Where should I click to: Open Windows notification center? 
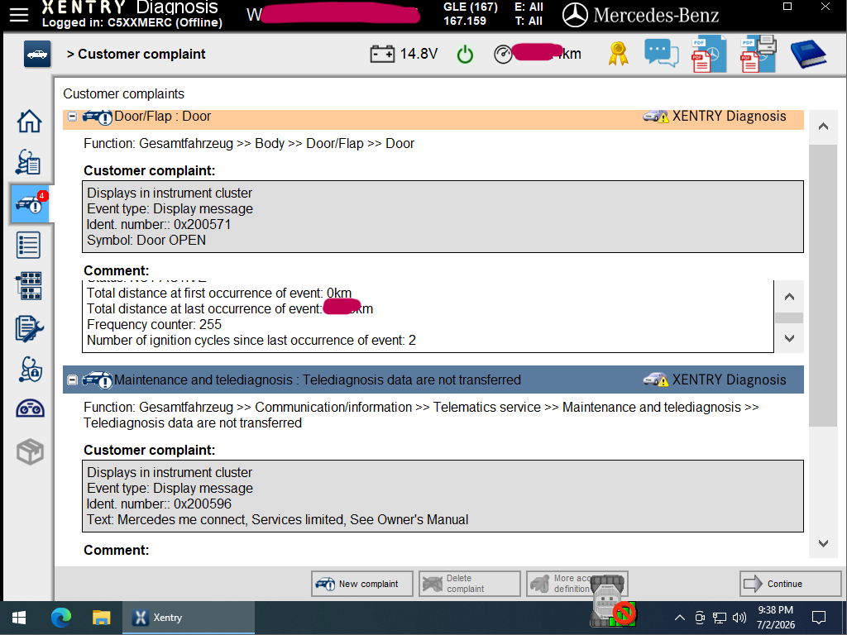point(819,618)
